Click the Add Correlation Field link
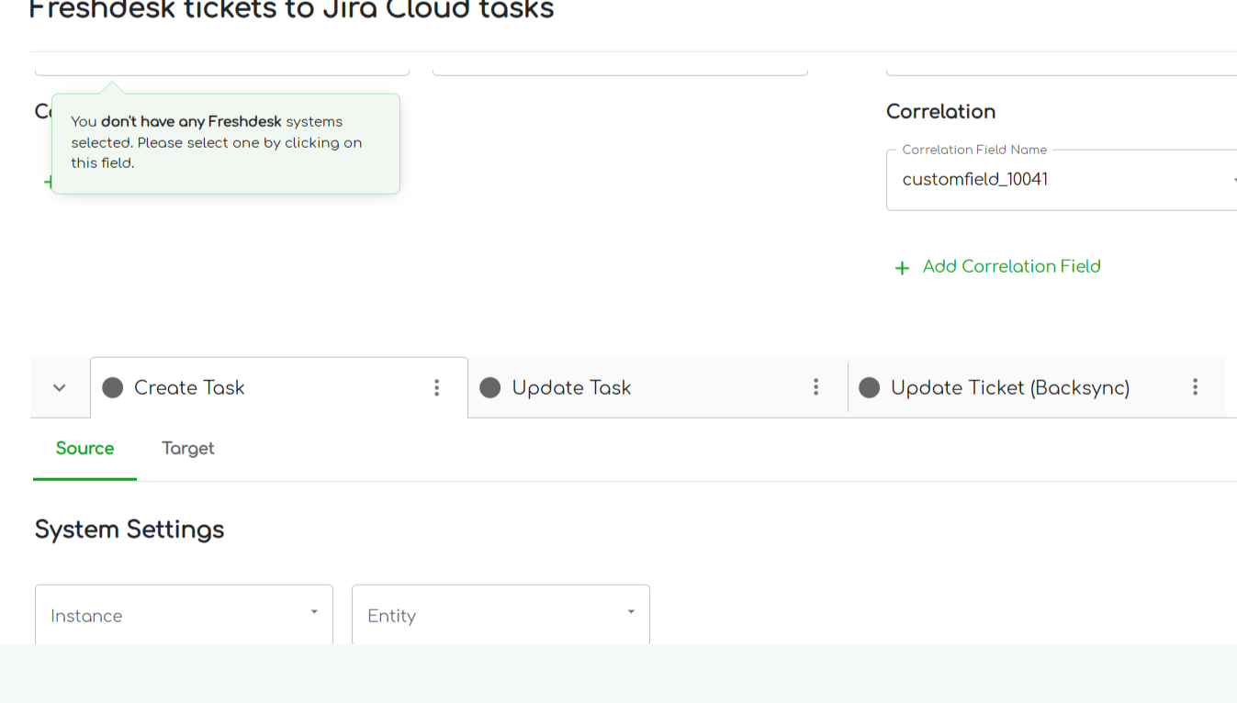The height and width of the screenshot is (703, 1237). [1011, 266]
